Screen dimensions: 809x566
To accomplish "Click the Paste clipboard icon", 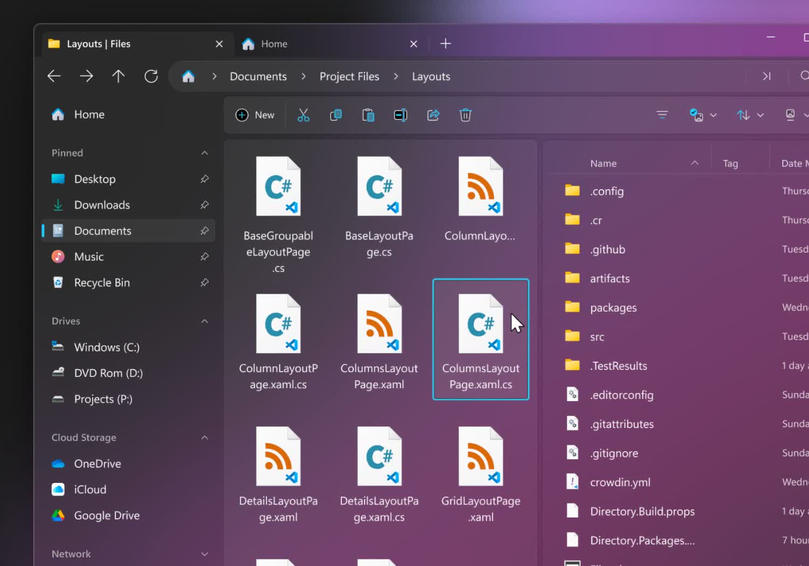I will pos(368,115).
